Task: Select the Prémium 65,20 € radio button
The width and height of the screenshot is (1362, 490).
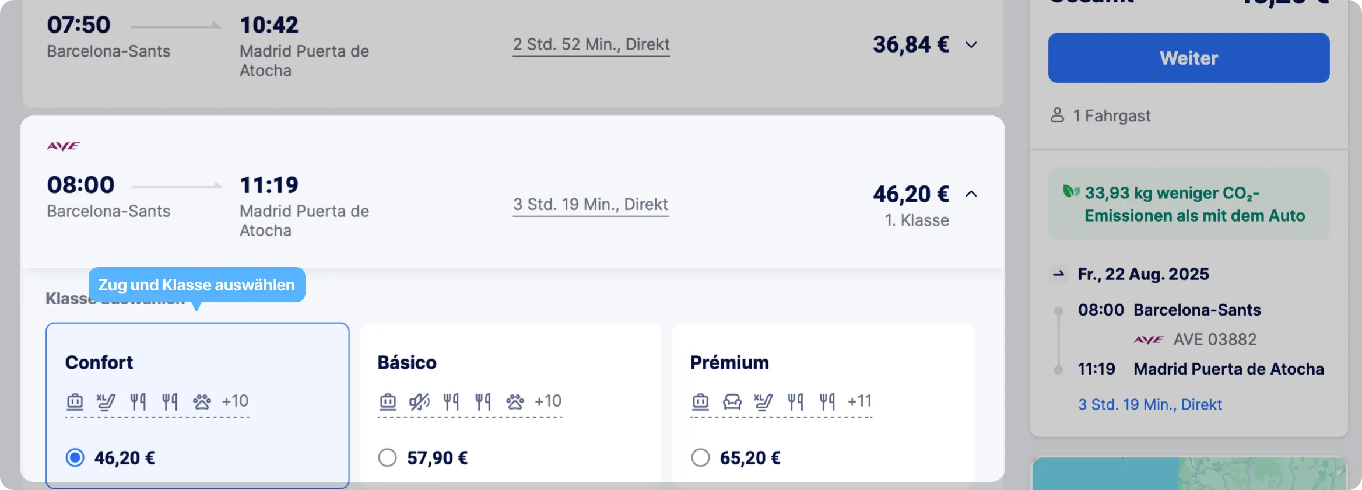Action: click(x=700, y=457)
